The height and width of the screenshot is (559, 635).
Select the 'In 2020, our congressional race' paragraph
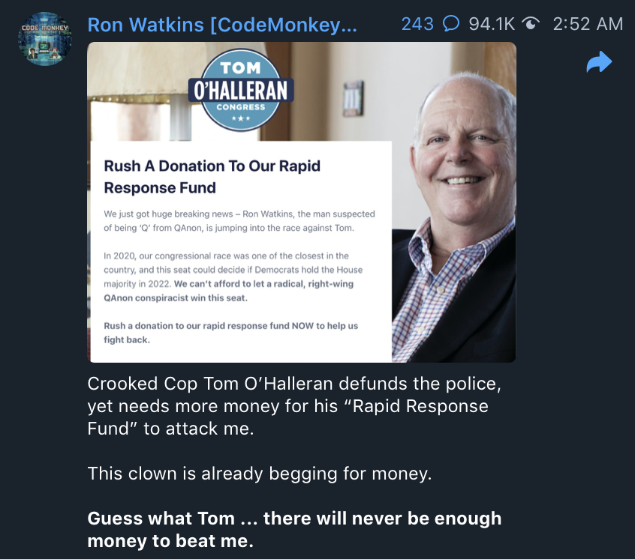(233, 277)
